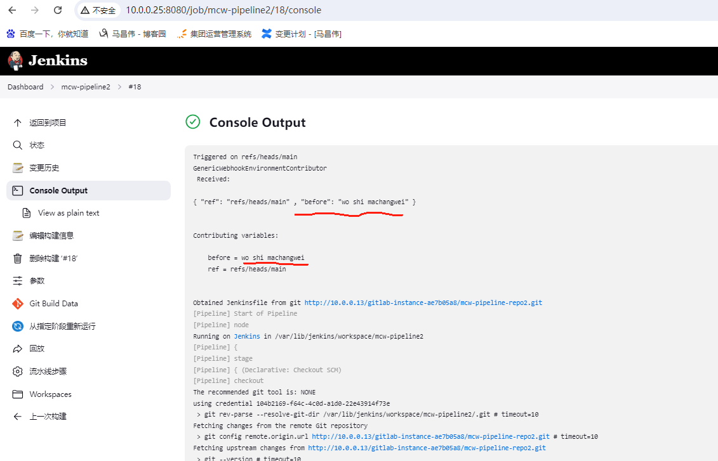Click the 不安全 security warning badge
The image size is (718, 461).
(x=98, y=10)
